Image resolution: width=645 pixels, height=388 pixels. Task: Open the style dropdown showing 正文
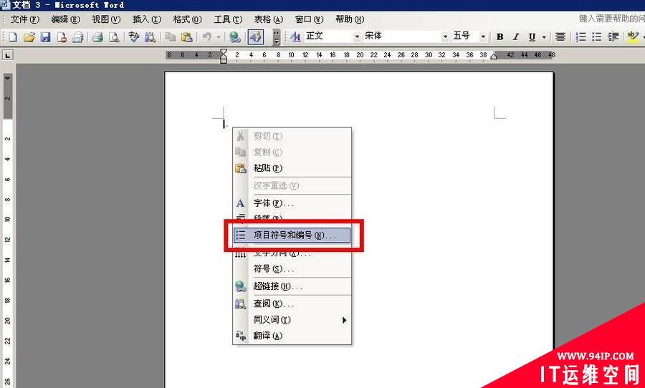pos(357,37)
